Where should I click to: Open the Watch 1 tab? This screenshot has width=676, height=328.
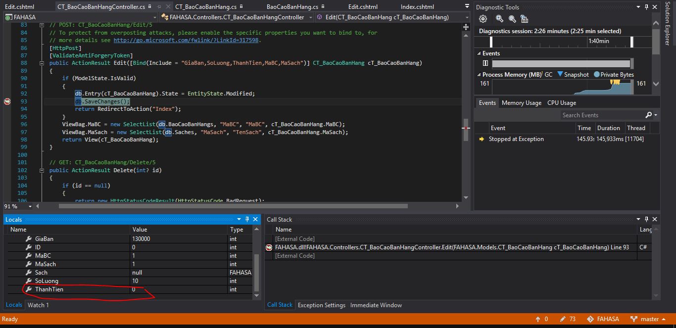pyautogui.click(x=38, y=305)
